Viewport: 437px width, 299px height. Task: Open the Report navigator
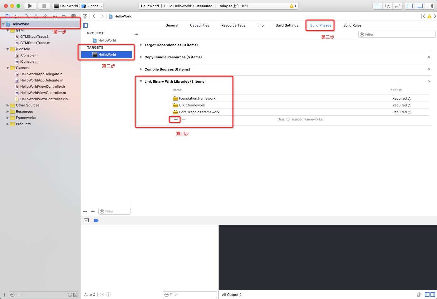click(74, 16)
